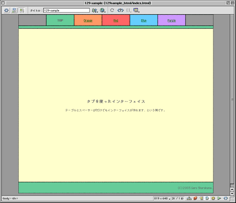The width and height of the screenshot is (236, 203).
Task: Click the vertical scrollbar track
Action: pyautogui.click(x=232, y=99)
